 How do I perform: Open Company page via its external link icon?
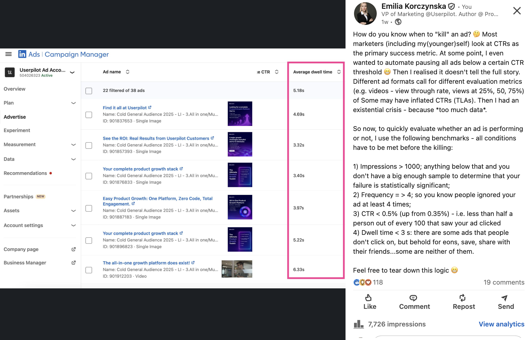[73, 249]
